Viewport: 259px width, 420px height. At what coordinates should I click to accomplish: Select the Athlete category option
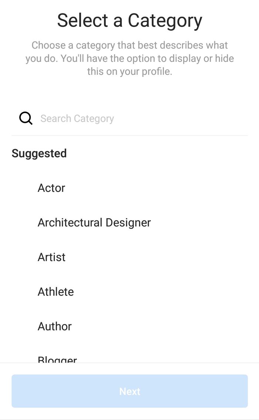[x=55, y=292]
